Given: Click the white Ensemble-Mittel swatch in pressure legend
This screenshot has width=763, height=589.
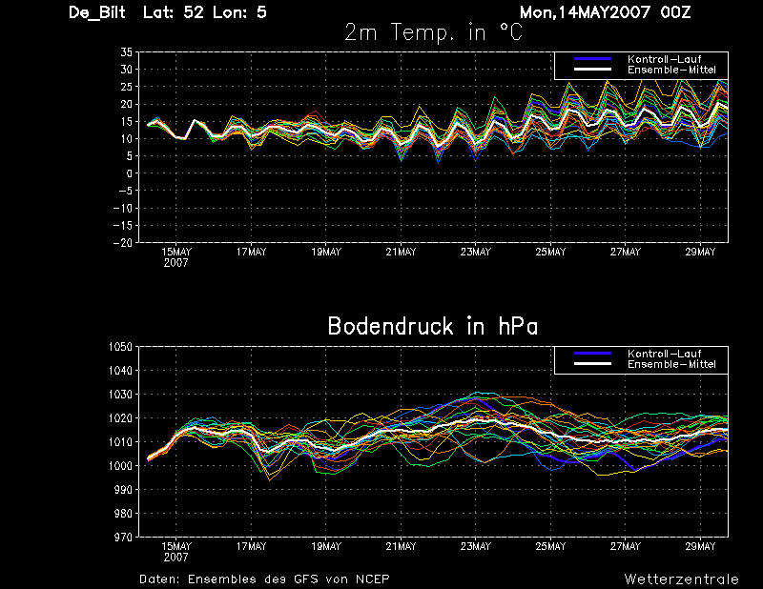Looking at the screenshot, I should [x=592, y=364].
